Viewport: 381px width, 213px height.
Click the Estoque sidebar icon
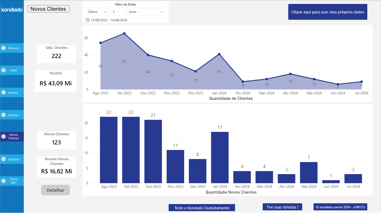12,159
